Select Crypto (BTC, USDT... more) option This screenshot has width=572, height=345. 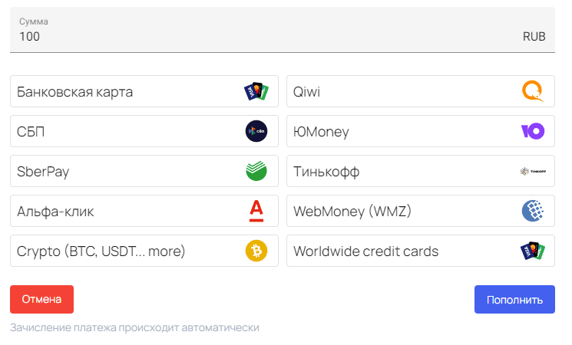144,251
